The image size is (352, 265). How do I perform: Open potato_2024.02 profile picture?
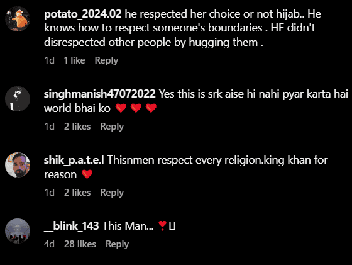18,19
